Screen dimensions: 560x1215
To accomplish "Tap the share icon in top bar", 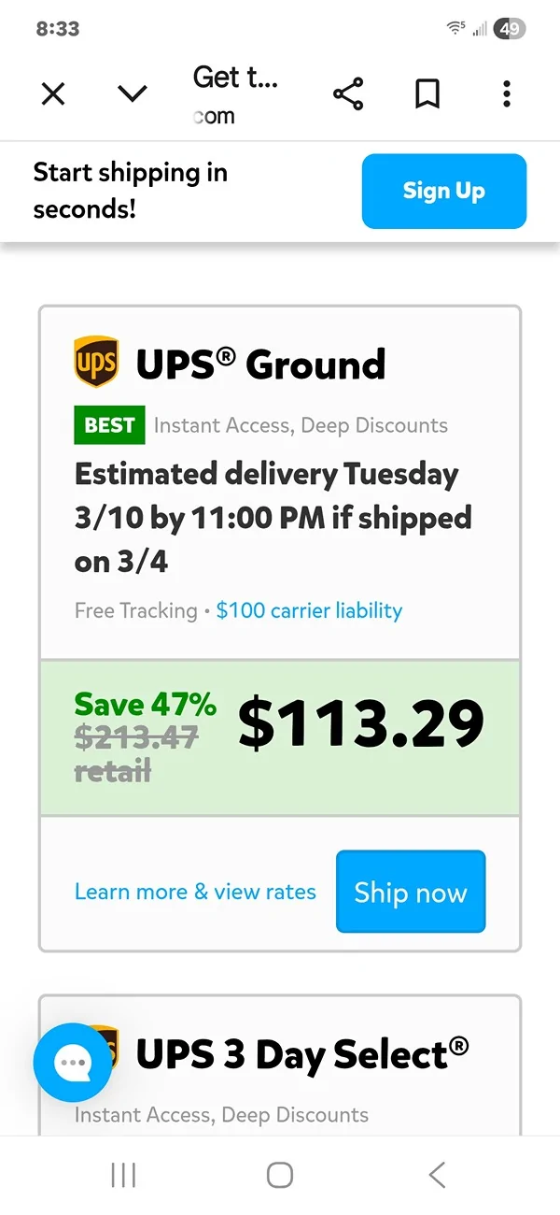I will point(348,93).
